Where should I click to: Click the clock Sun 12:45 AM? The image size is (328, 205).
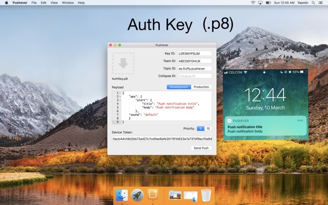coord(284,3)
